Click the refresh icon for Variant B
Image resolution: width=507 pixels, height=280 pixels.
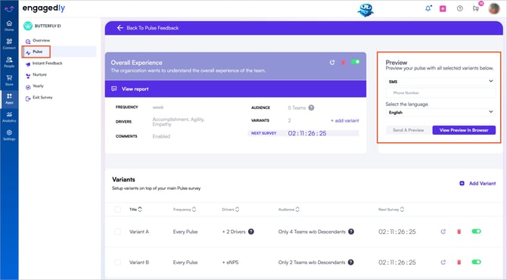pos(443,263)
